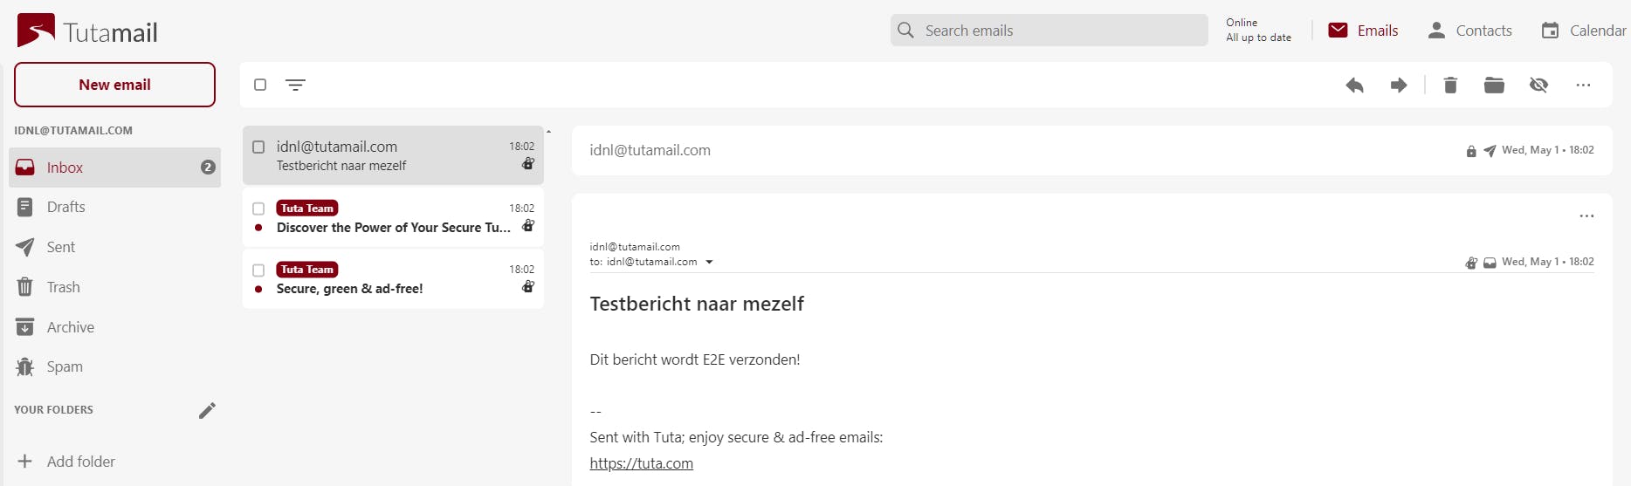This screenshot has height=486, width=1631.
Task: Open the Contacts section
Action: 1469,31
